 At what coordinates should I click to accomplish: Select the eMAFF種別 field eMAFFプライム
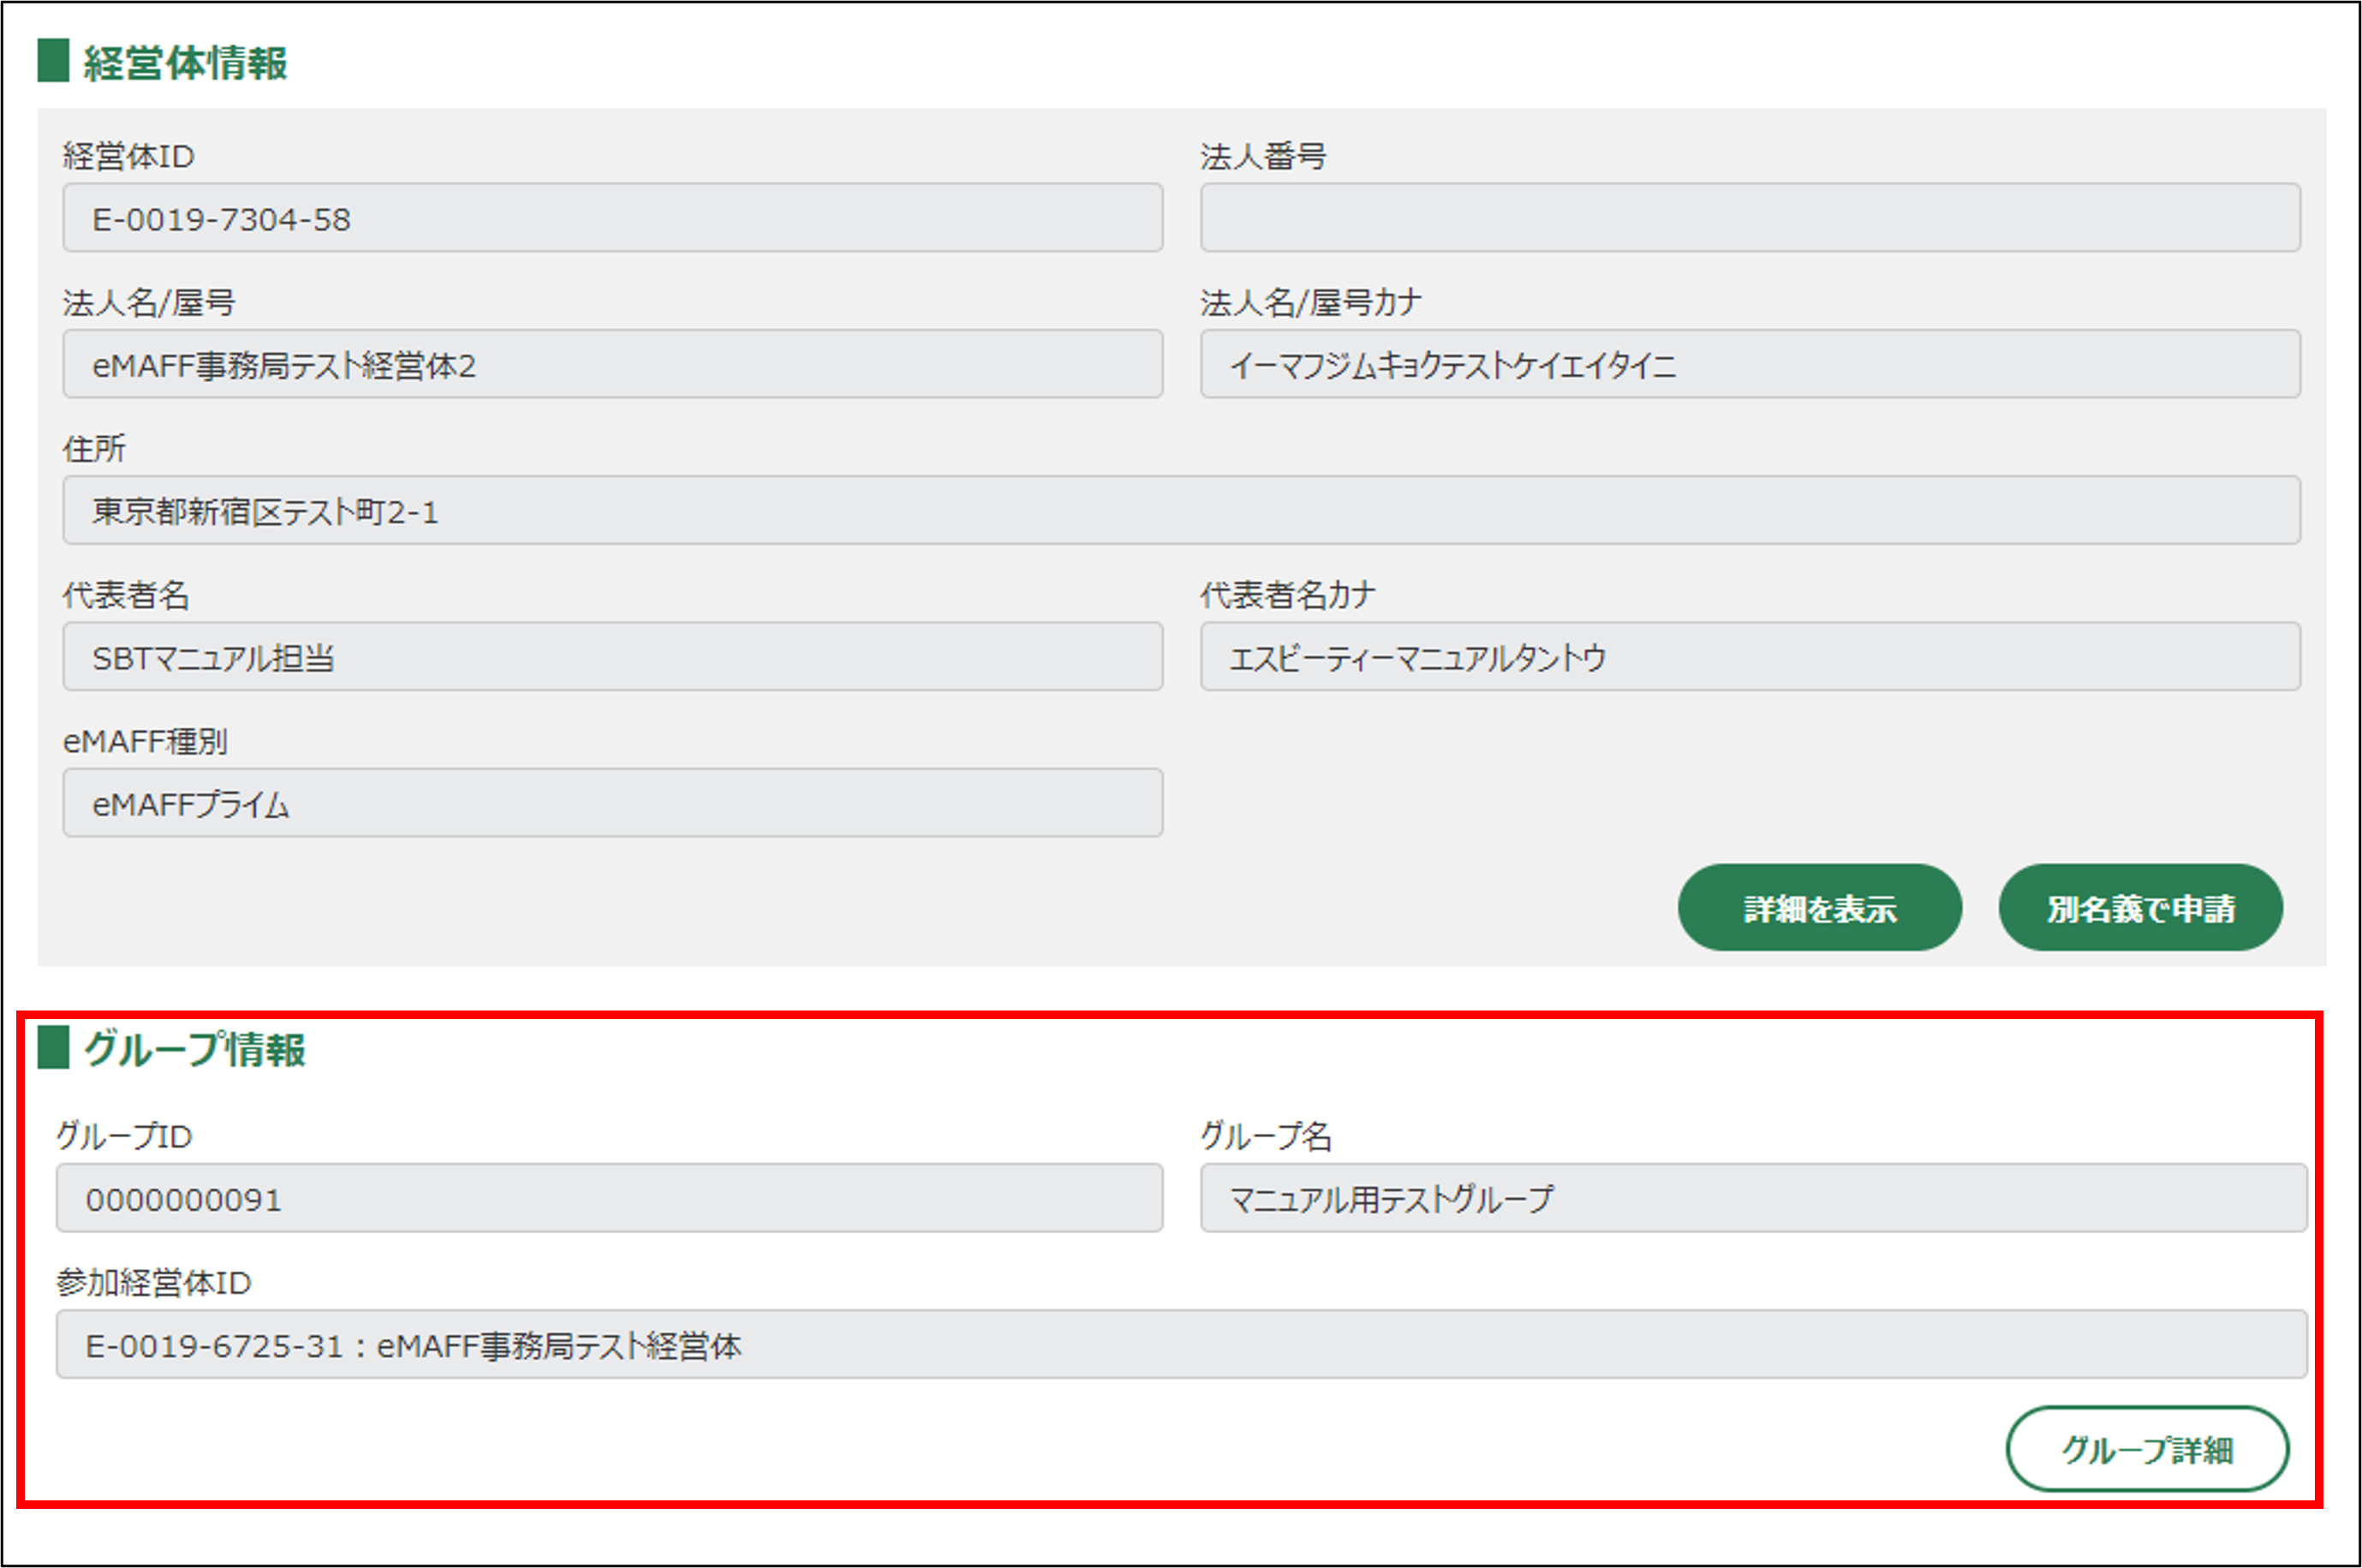(x=612, y=803)
